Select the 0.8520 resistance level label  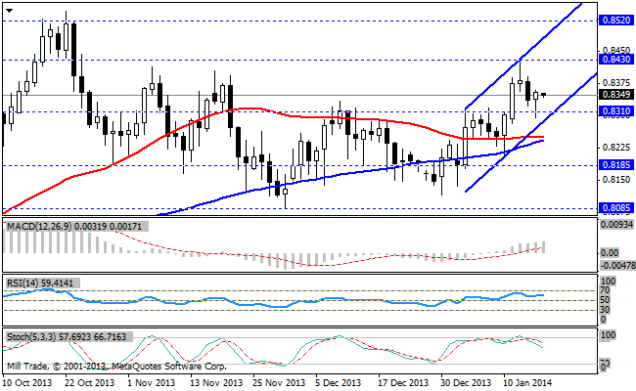(616, 21)
